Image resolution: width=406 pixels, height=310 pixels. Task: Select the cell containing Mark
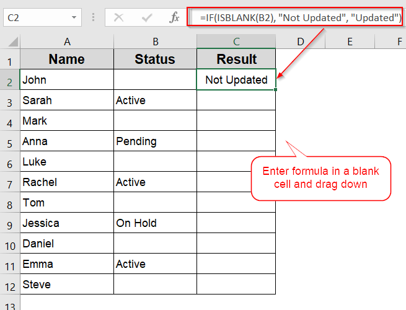pyautogui.click(x=67, y=120)
